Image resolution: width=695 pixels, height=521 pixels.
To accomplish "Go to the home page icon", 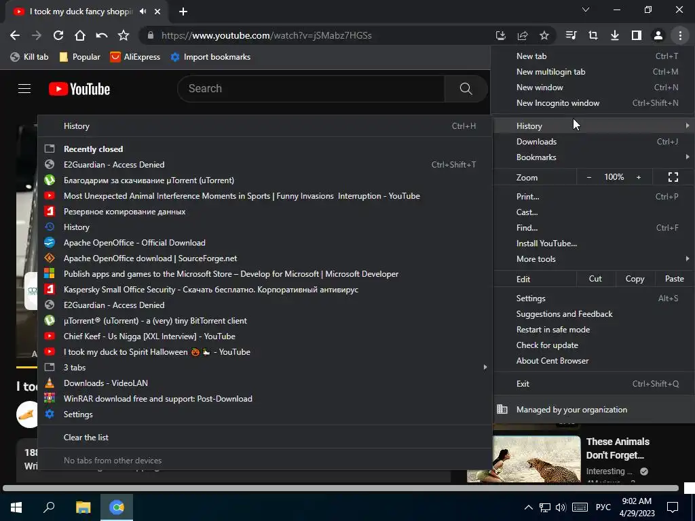I will (80, 35).
